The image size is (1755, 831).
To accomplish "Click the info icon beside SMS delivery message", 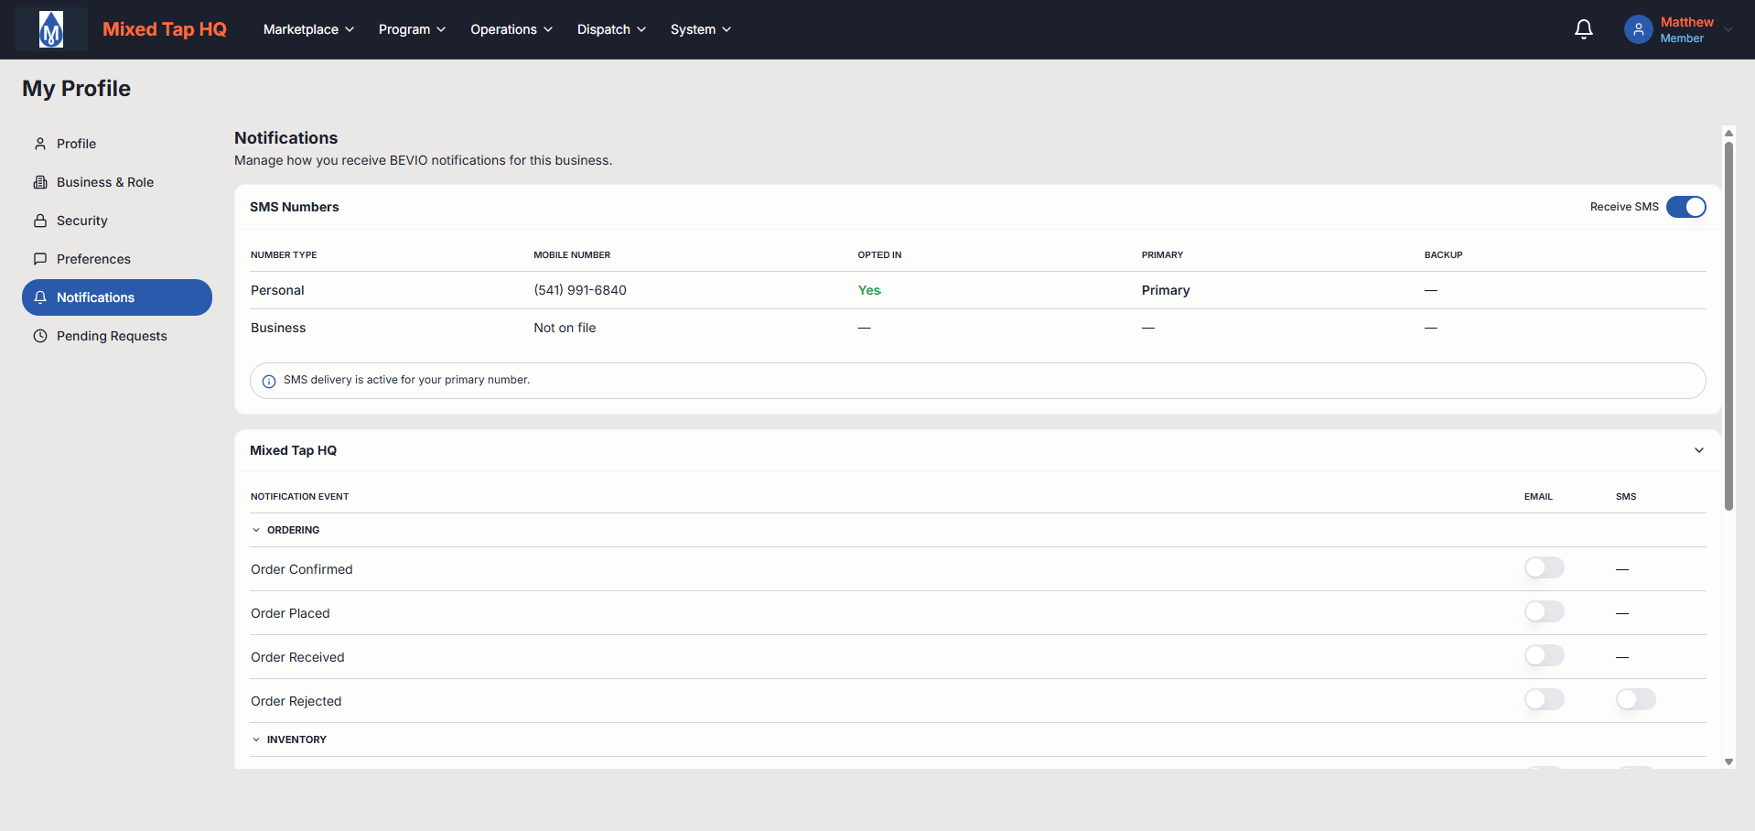I will (x=269, y=382).
